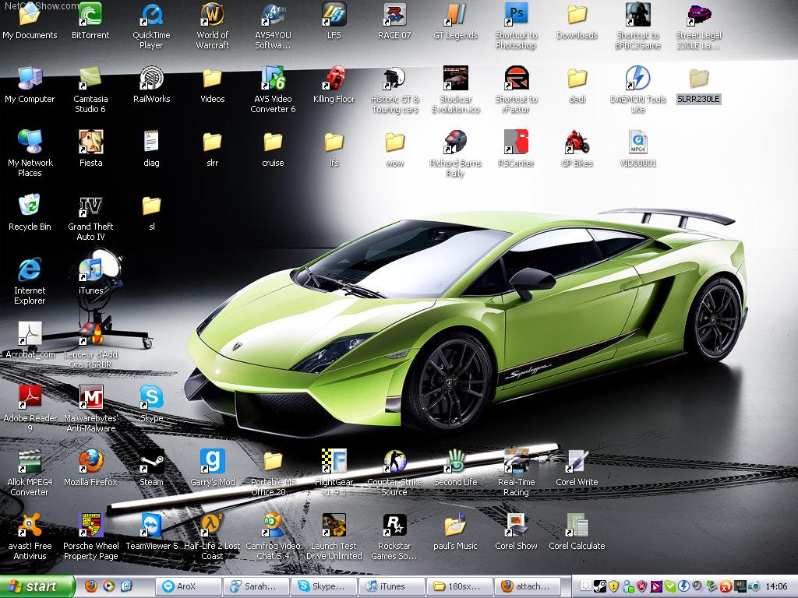Select the Allok MPEG4 Converter shortcut
Viewport: 798px width, 598px height.
(x=30, y=461)
